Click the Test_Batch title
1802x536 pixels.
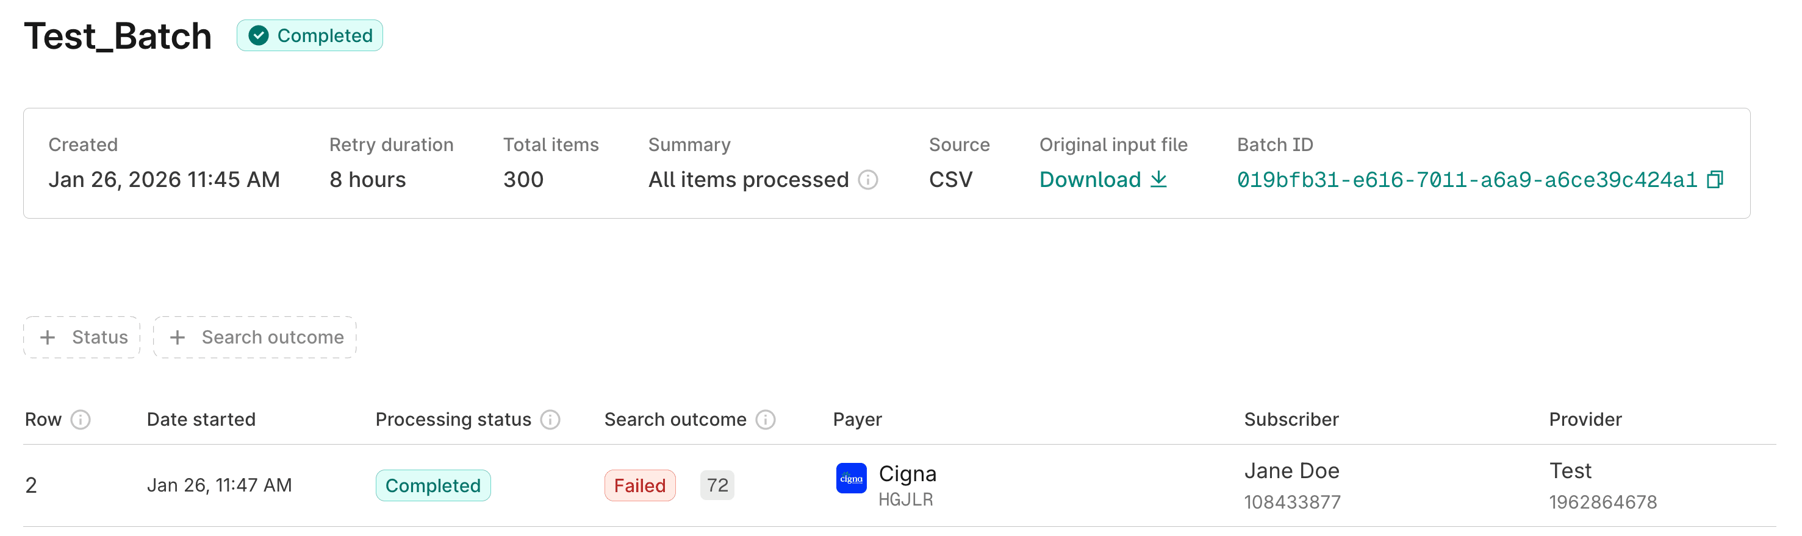point(118,35)
